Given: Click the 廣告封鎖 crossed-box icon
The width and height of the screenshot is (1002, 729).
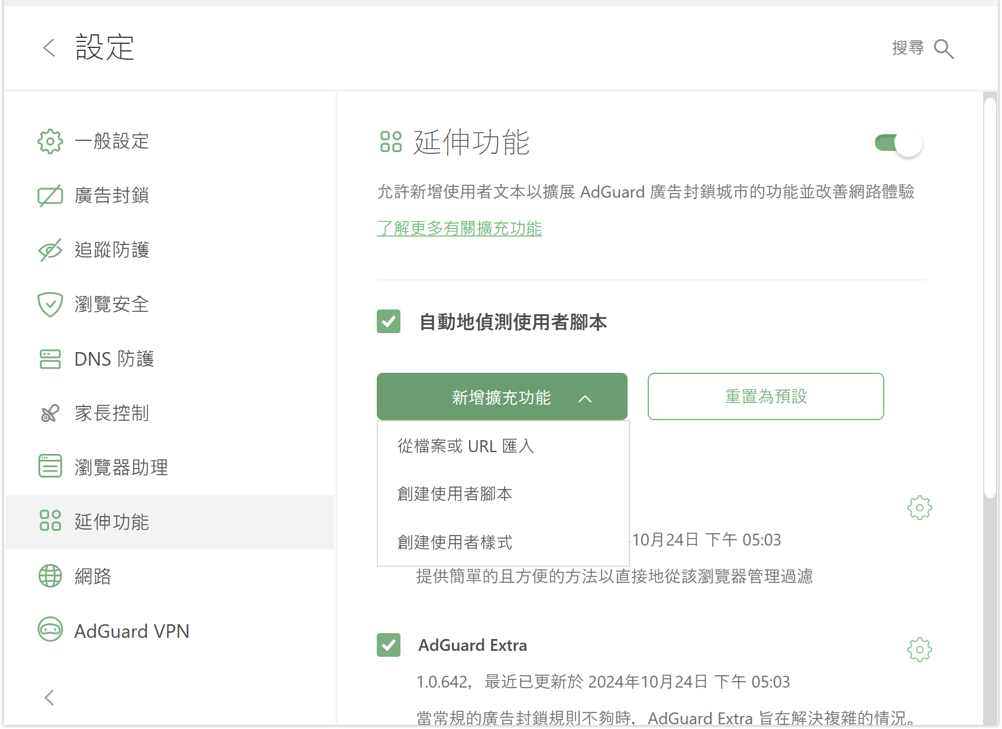Looking at the screenshot, I should [x=50, y=196].
